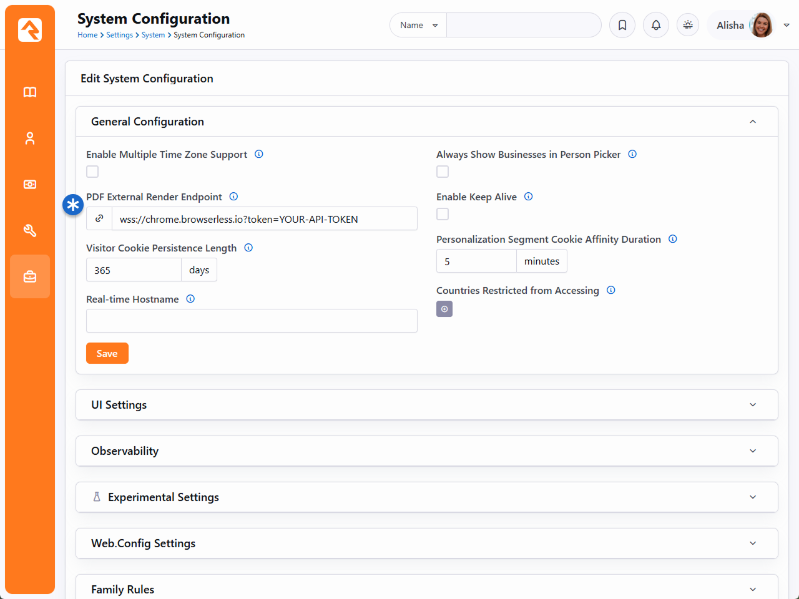
Task: Show info for PDF External Render Endpoint
Action: tap(234, 197)
